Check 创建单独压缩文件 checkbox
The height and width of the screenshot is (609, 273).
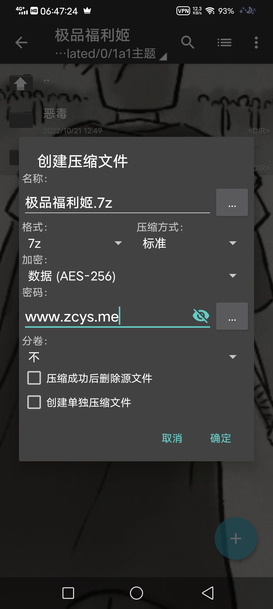[34, 402]
